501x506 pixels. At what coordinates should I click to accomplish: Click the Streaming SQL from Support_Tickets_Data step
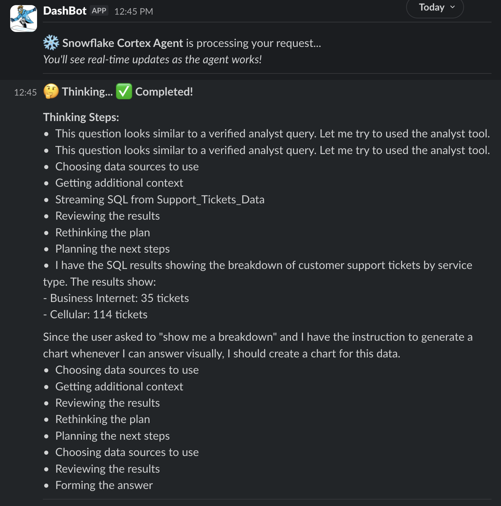coord(160,200)
